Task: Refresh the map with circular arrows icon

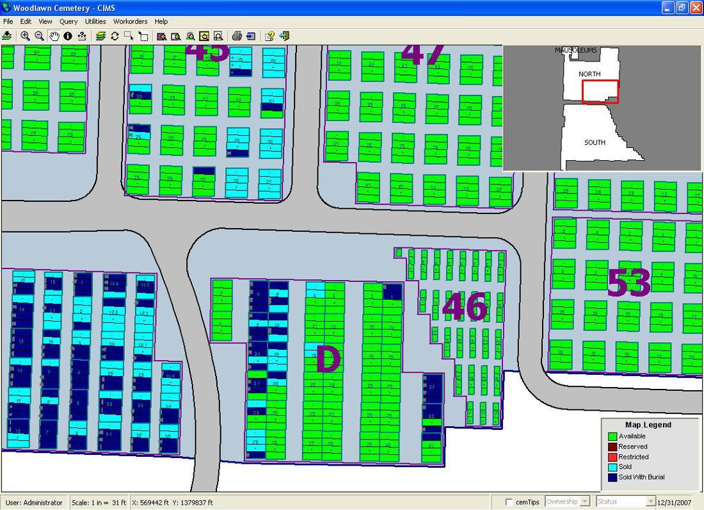Action: click(x=115, y=36)
